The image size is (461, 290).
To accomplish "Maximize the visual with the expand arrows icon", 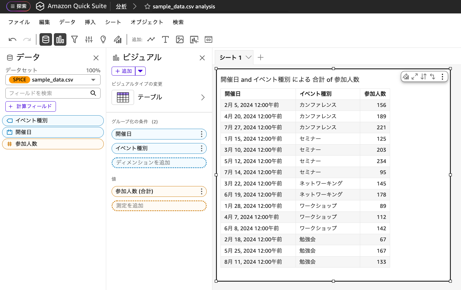I will pos(414,76).
